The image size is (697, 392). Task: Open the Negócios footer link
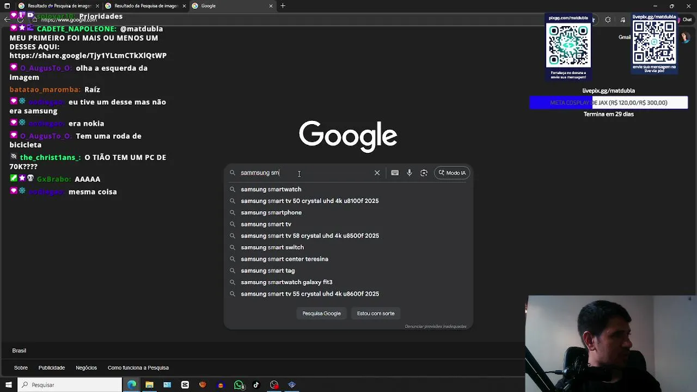click(86, 367)
